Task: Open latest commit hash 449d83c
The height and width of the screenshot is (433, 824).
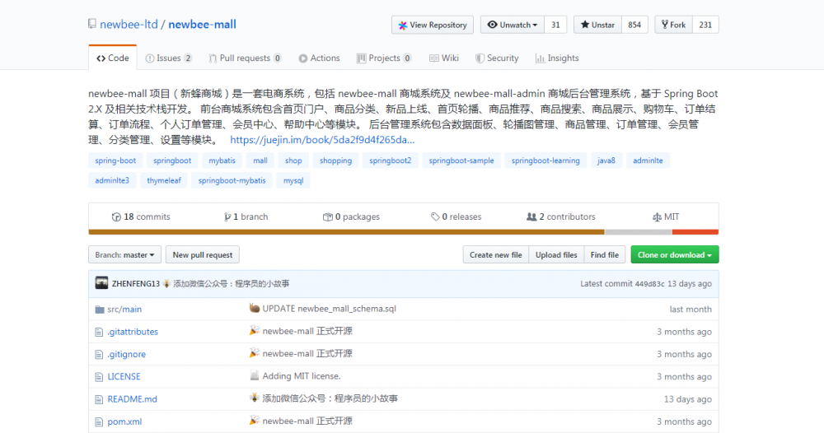Action: (x=649, y=283)
